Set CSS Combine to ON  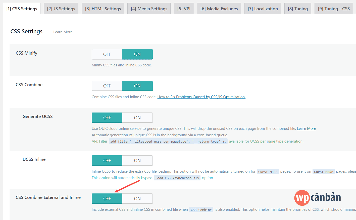(x=137, y=86)
